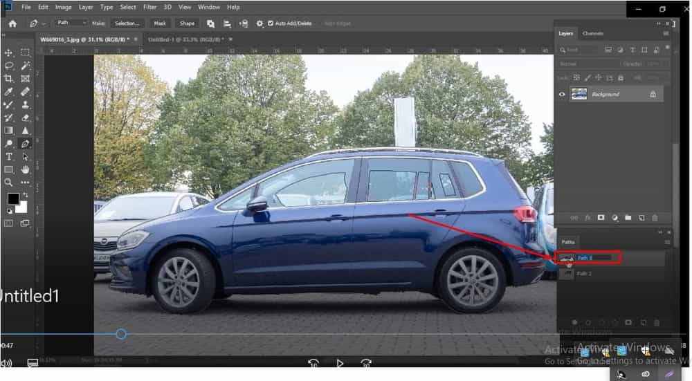Select the Horizontal Type tool
The height and width of the screenshot is (381, 692).
(8, 156)
